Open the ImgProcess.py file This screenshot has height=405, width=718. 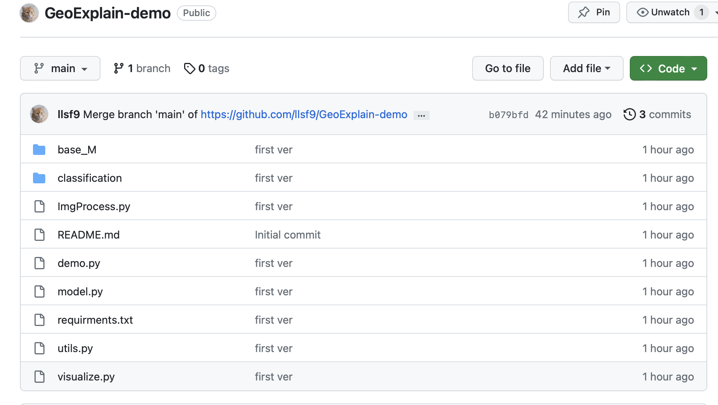(94, 206)
